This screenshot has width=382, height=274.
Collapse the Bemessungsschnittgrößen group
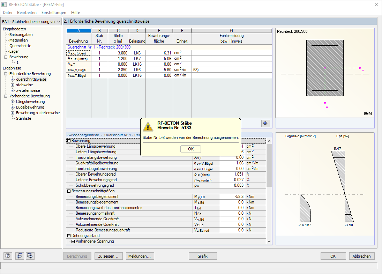tap(69, 191)
